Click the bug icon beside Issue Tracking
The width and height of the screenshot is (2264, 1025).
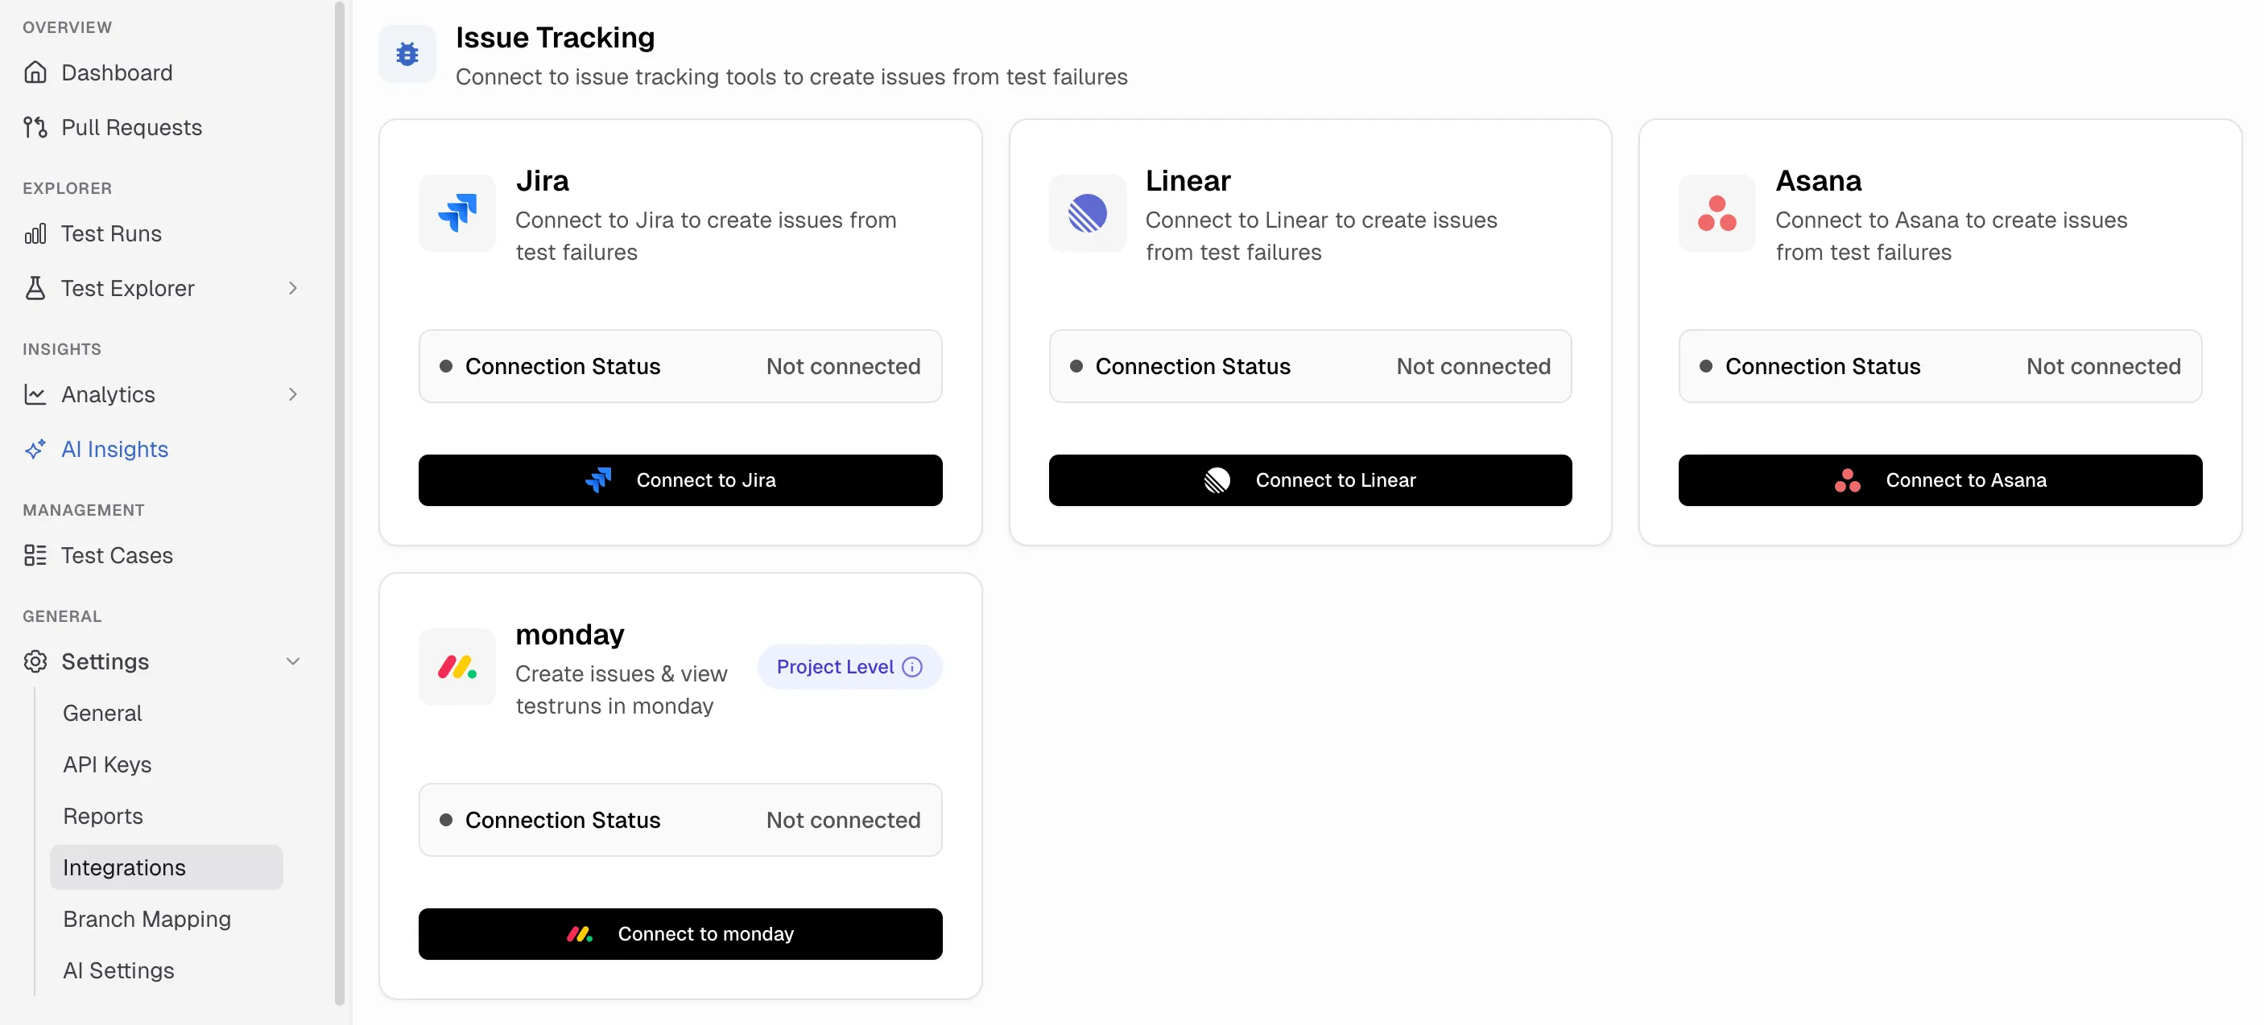407,54
